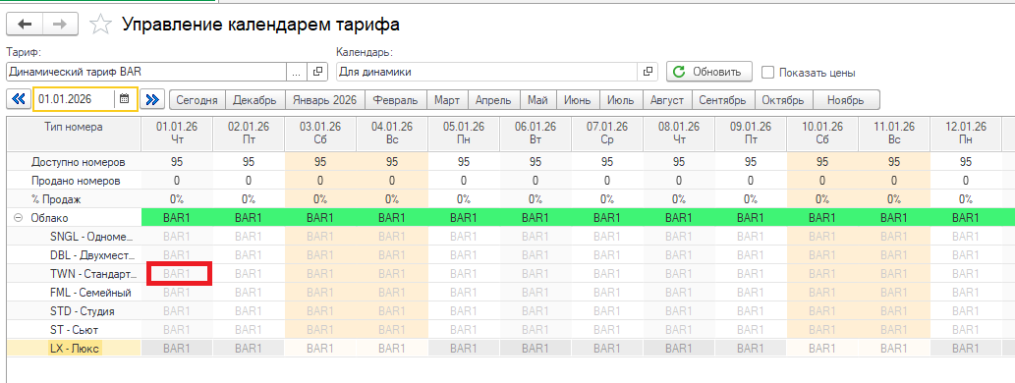Screen dimensions: 1015x383
Task: Add page to favorites with star icon
Action: pos(99,25)
